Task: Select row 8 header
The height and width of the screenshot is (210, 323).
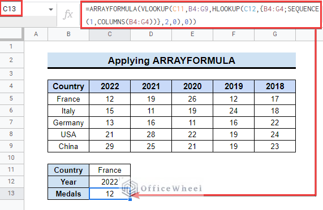Action: [x=11, y=134]
